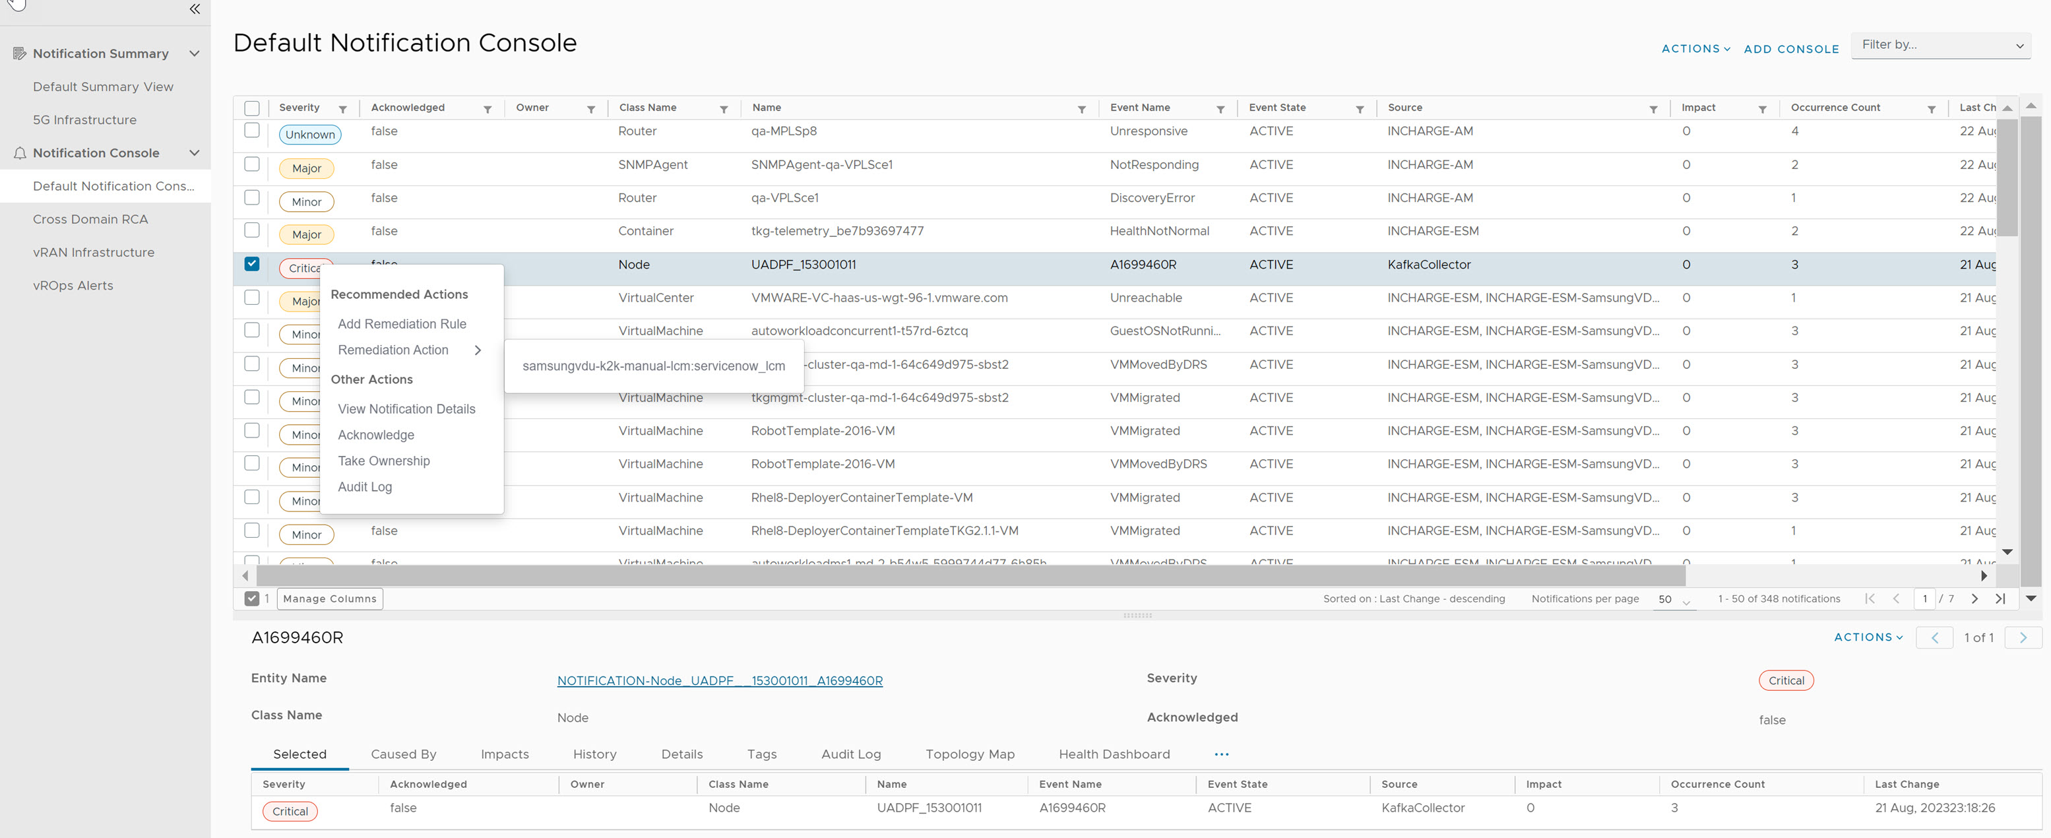The image size is (2051, 838).
Task: Switch to the Health Dashboard tab
Action: pos(1114,754)
